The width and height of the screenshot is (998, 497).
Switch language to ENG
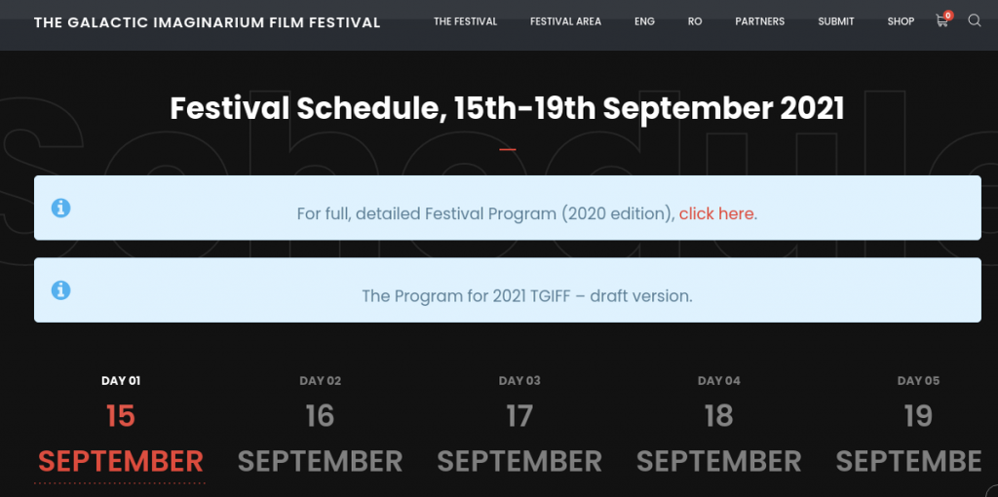(x=644, y=21)
